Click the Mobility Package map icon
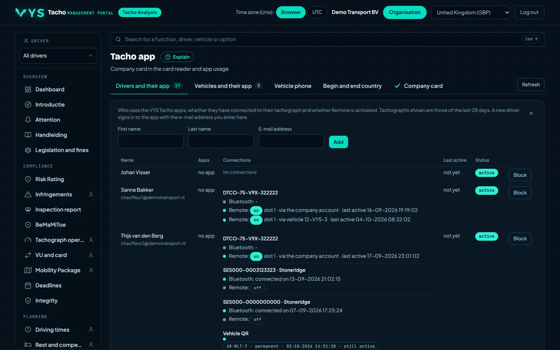This screenshot has height=350, width=560. (x=28, y=270)
